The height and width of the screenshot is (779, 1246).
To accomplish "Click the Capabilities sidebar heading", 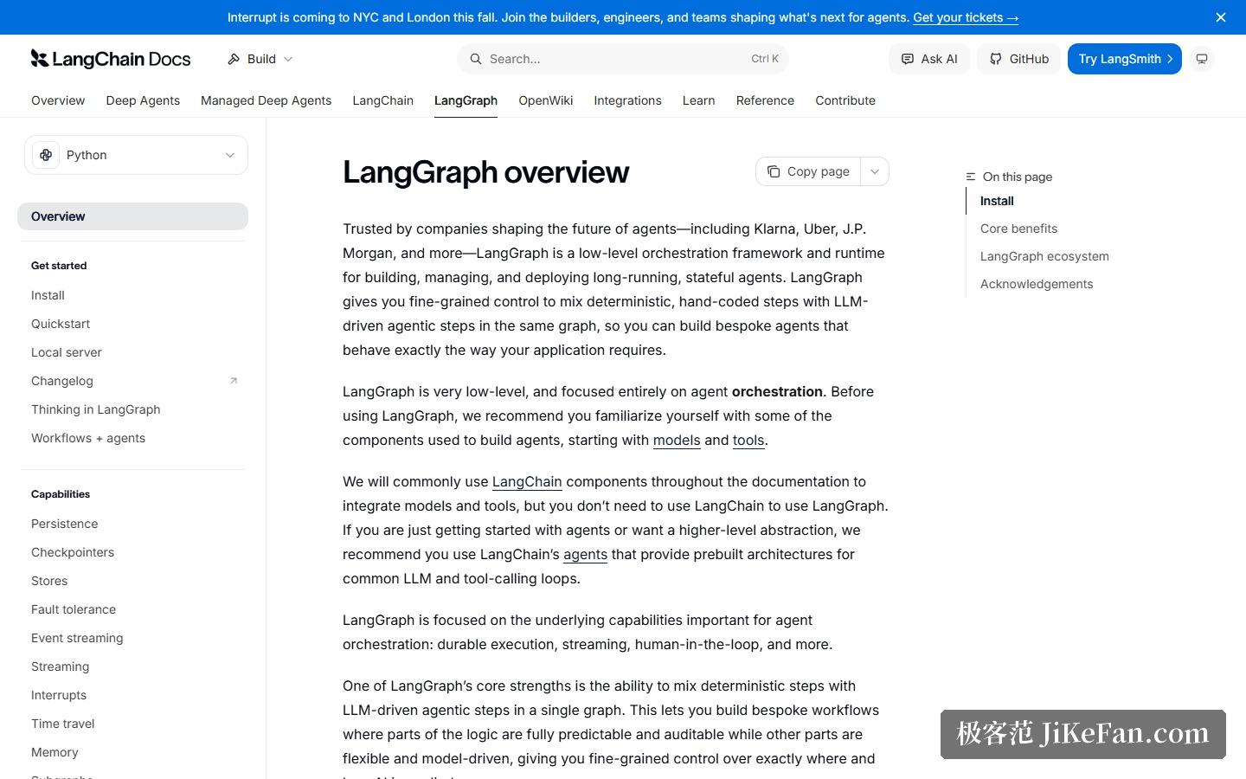I will coord(61,494).
